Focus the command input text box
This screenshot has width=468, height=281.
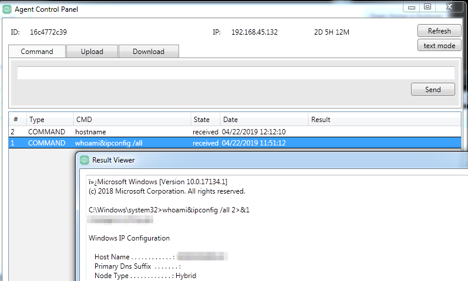(235, 73)
